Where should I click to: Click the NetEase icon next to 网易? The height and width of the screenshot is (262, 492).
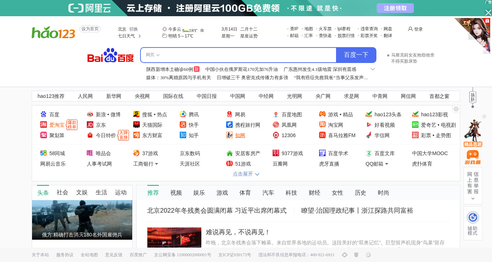pyautogui.click(x=229, y=114)
